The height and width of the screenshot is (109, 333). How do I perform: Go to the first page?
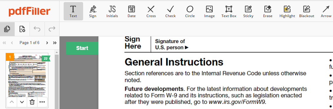click(4, 43)
